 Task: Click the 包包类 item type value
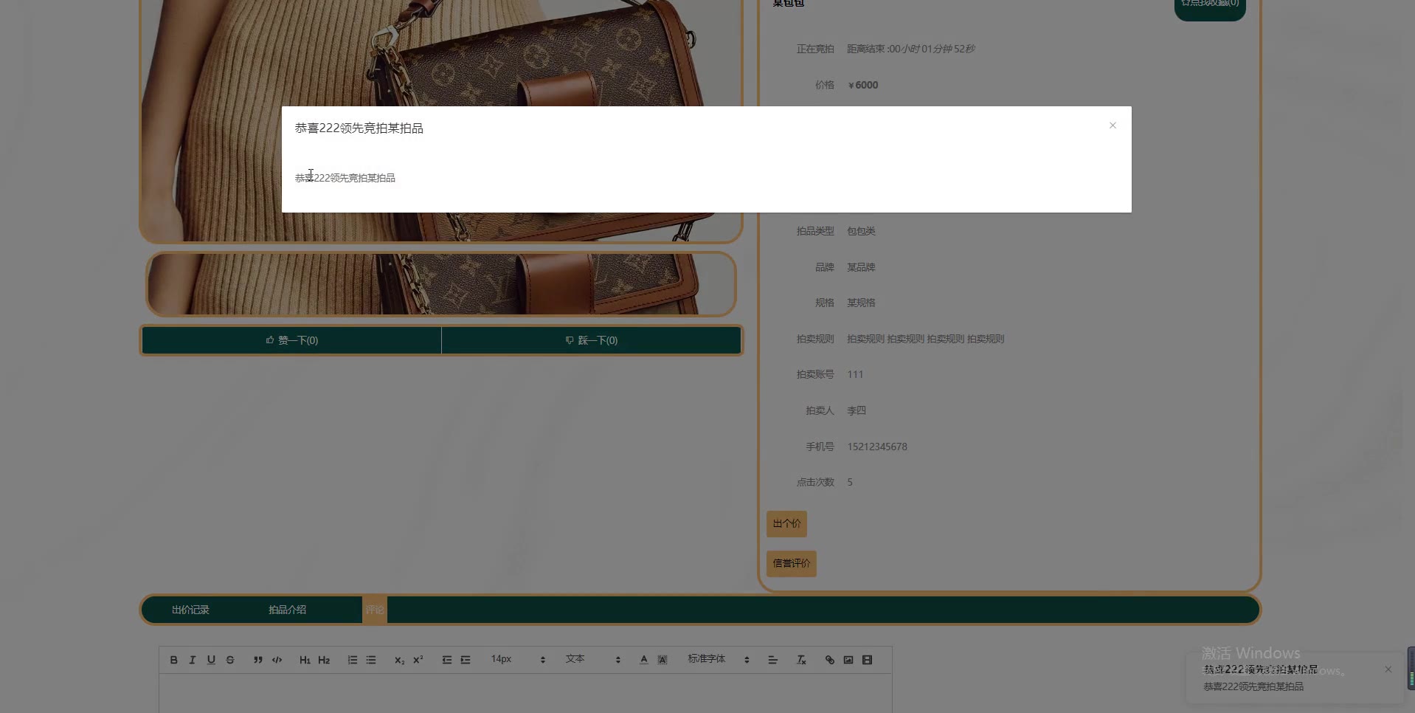(861, 231)
